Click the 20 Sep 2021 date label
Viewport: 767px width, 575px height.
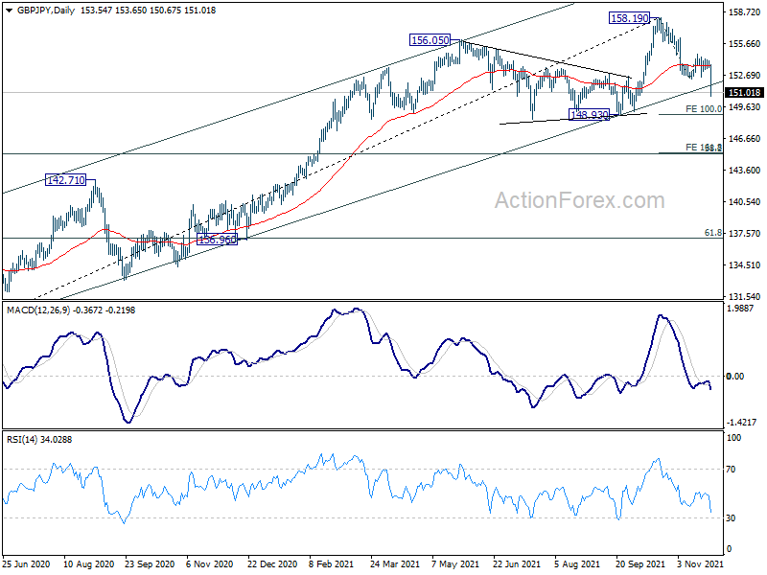[x=639, y=563]
